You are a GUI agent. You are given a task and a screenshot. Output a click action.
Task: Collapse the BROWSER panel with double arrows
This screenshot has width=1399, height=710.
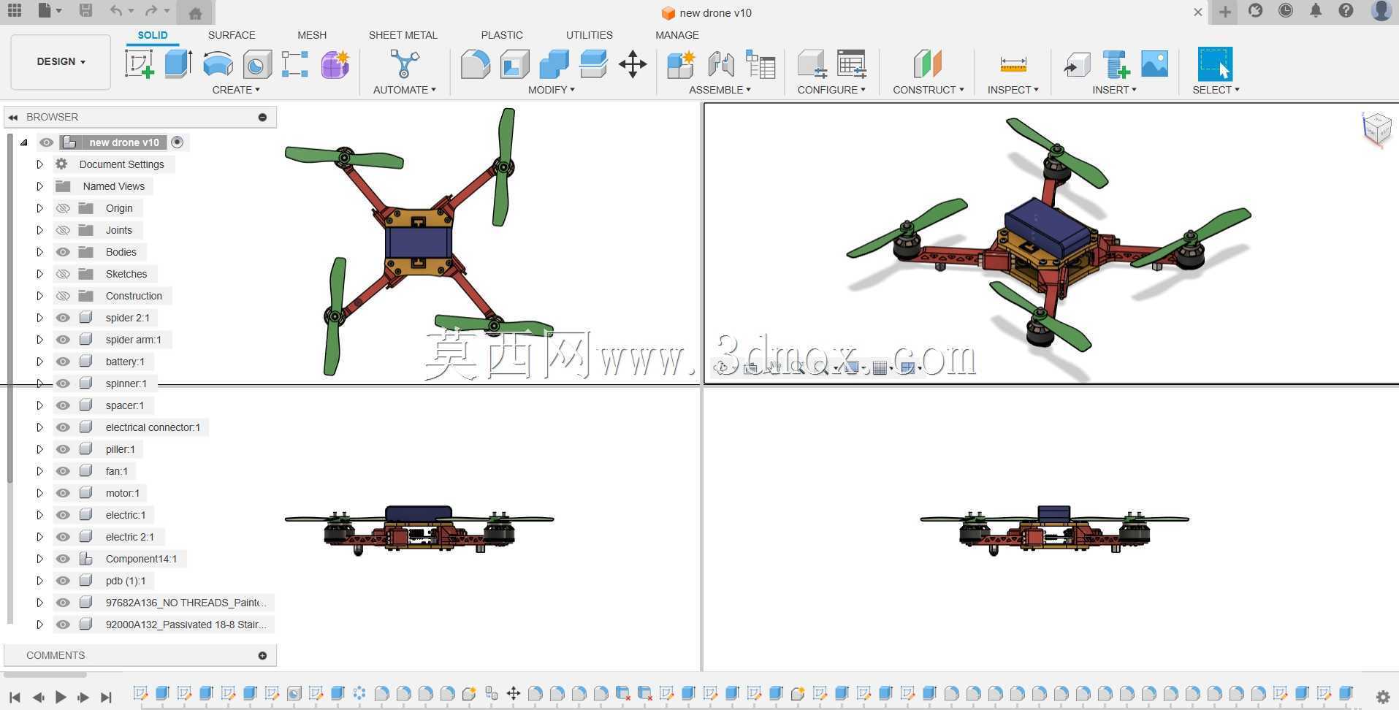[x=13, y=117]
